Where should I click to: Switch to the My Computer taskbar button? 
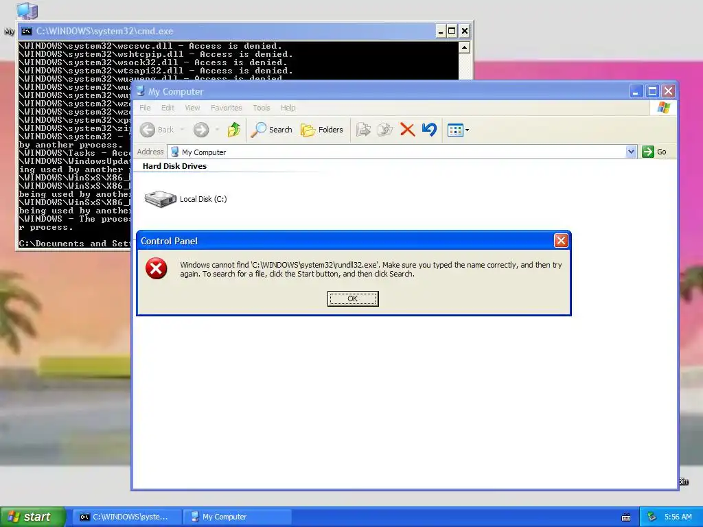(237, 517)
